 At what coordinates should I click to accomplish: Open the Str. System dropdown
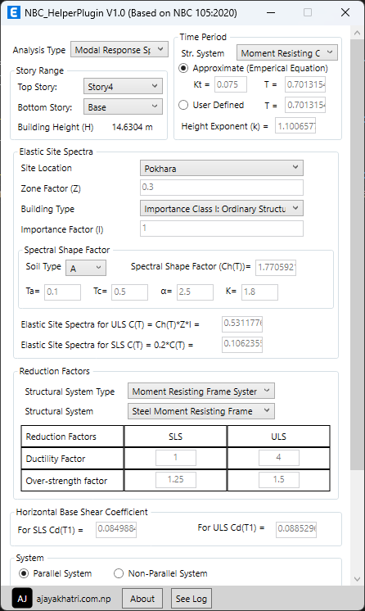point(287,52)
